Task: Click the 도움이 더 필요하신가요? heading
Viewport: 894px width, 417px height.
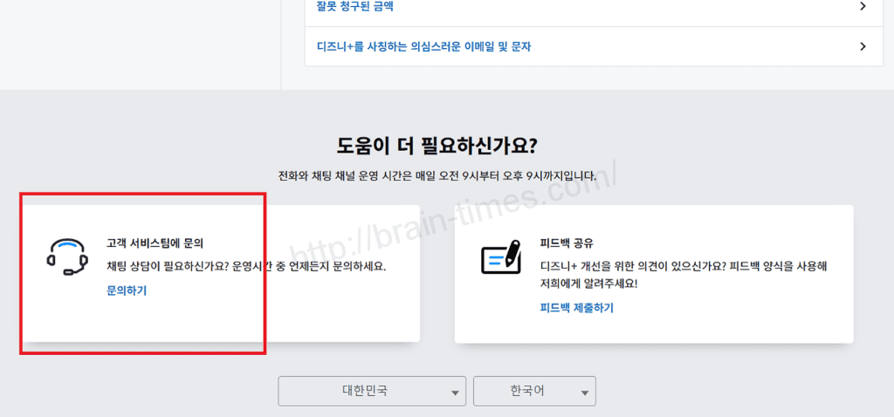Action: [449, 145]
